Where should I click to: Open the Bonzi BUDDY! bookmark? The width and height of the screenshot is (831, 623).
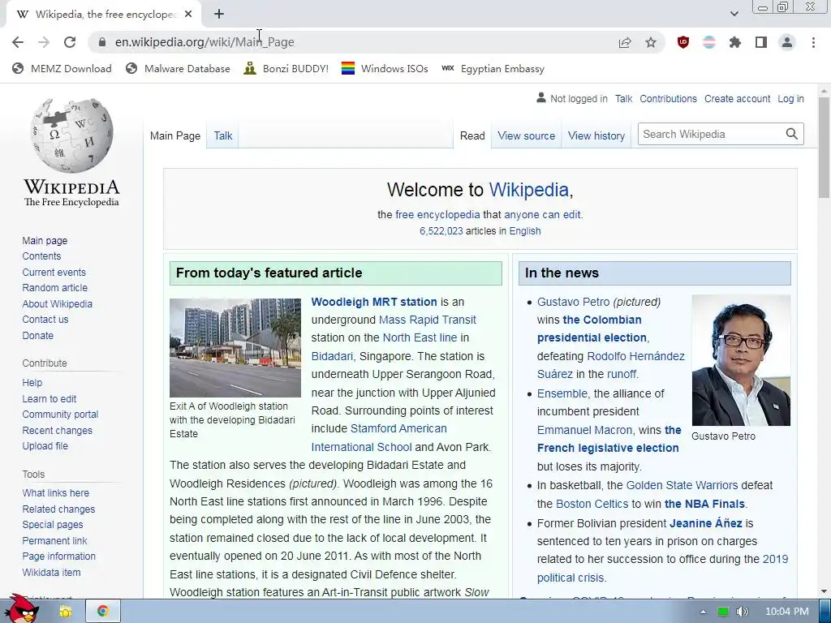click(286, 69)
